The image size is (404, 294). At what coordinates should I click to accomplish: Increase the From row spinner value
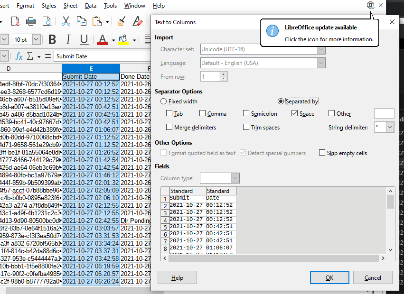[224, 74]
